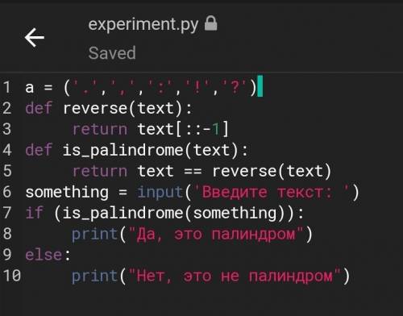Viewport: 403px width, 316px height.
Task: Click the else keyword on line 9
Action: [44, 255]
